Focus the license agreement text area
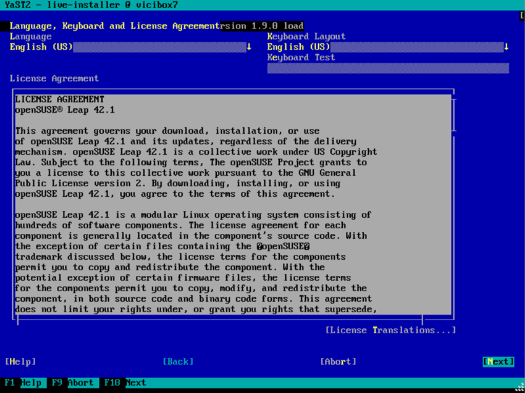 (x=232, y=204)
